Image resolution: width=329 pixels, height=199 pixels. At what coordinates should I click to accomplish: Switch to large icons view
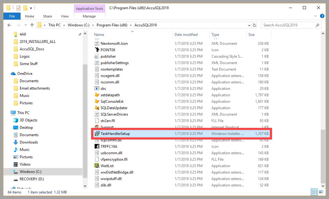tap(321, 192)
